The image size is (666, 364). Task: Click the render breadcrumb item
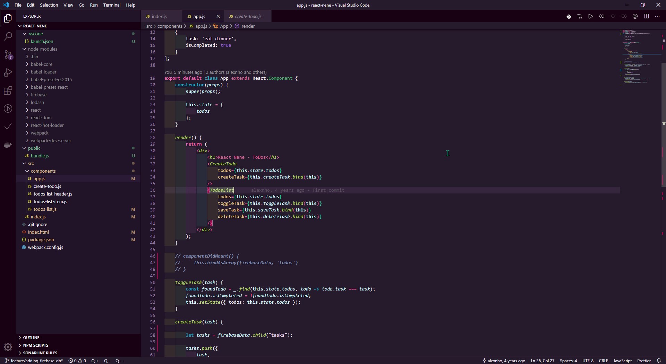(248, 26)
